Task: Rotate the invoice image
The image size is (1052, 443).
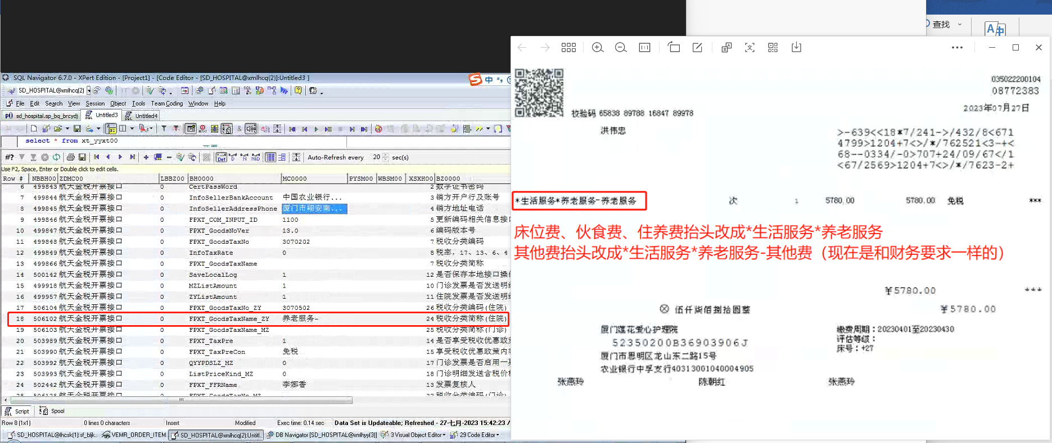Action: pyautogui.click(x=674, y=48)
